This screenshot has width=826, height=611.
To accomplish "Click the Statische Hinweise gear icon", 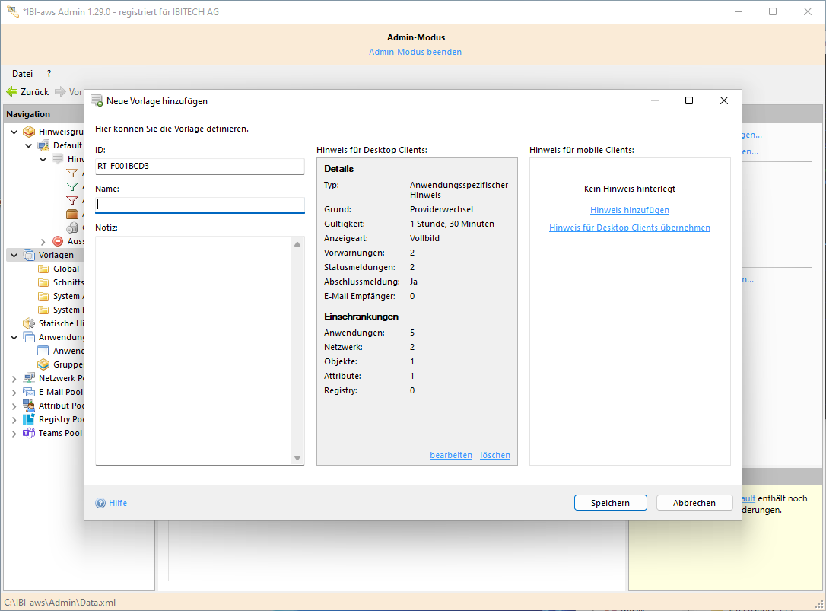I will pos(29,323).
